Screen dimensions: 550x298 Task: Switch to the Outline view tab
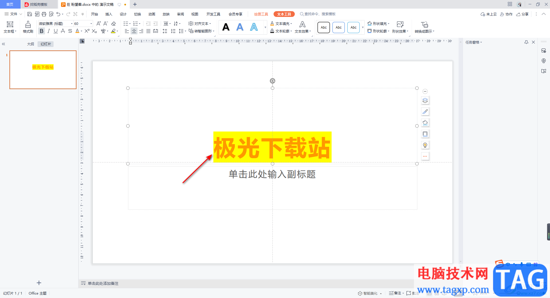click(31, 44)
